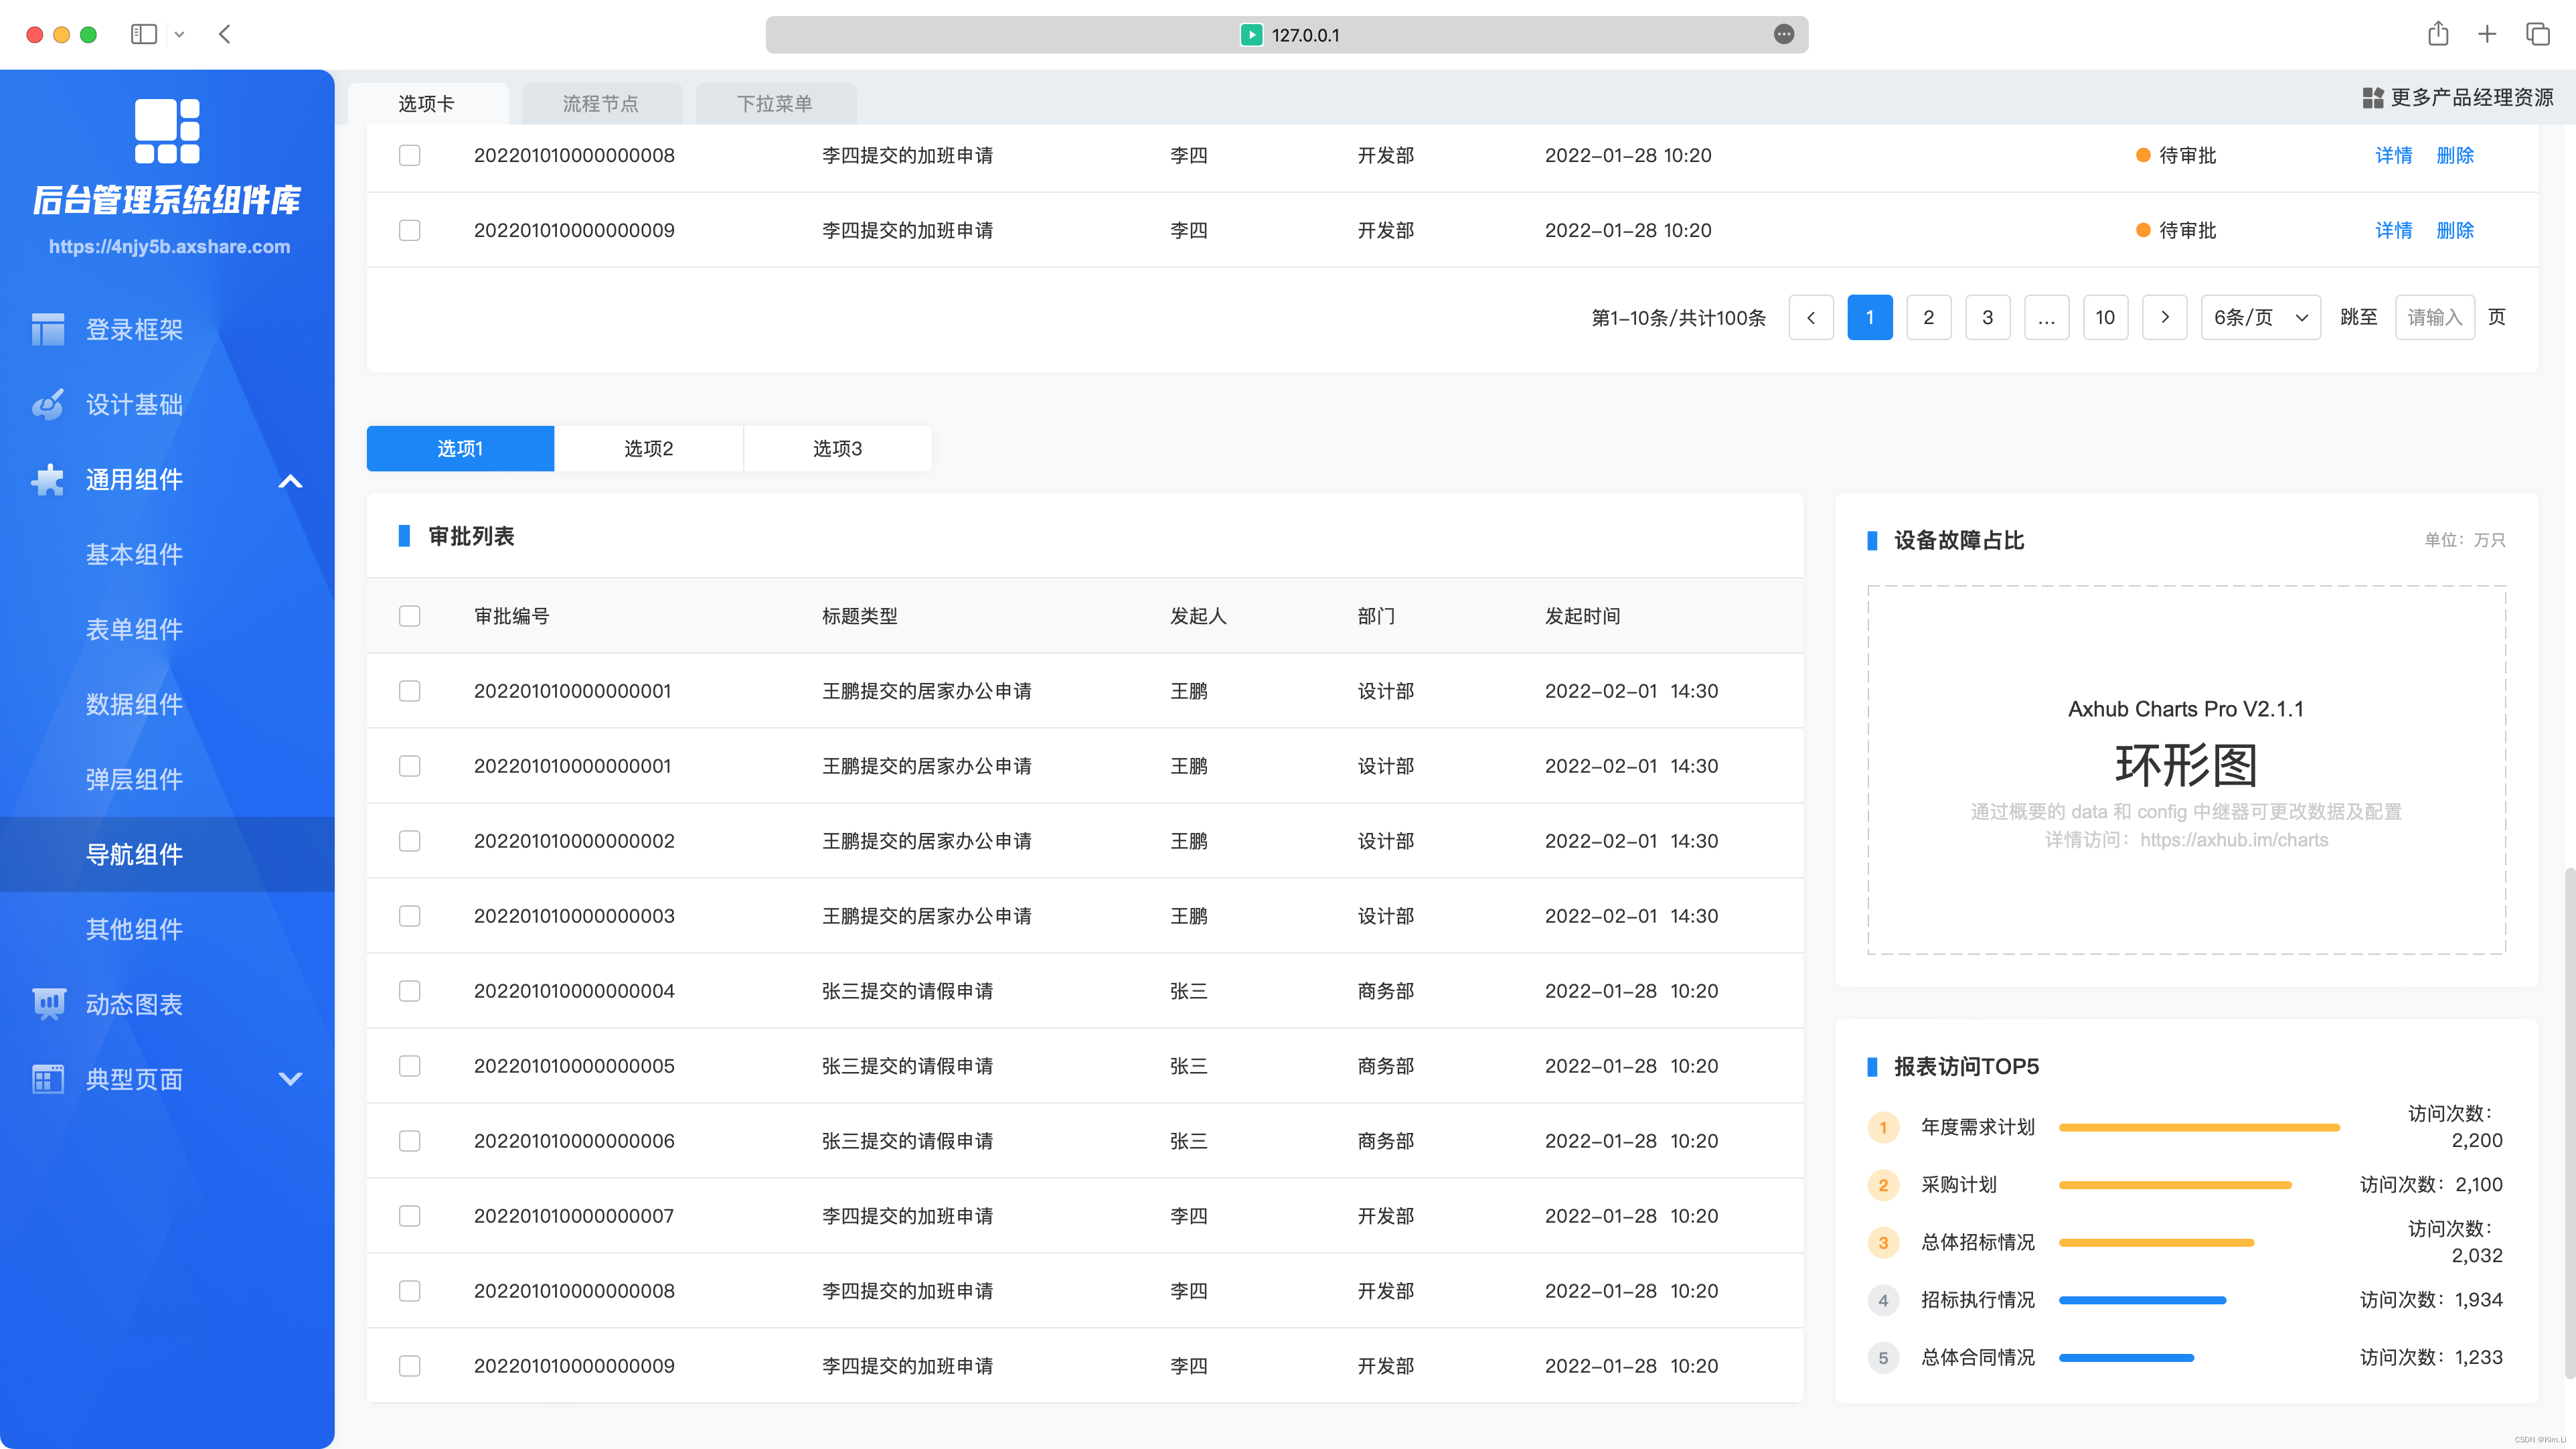Click the 设计基础 paintbrush icon
This screenshot has width=2576, height=1449.
tap(47, 404)
